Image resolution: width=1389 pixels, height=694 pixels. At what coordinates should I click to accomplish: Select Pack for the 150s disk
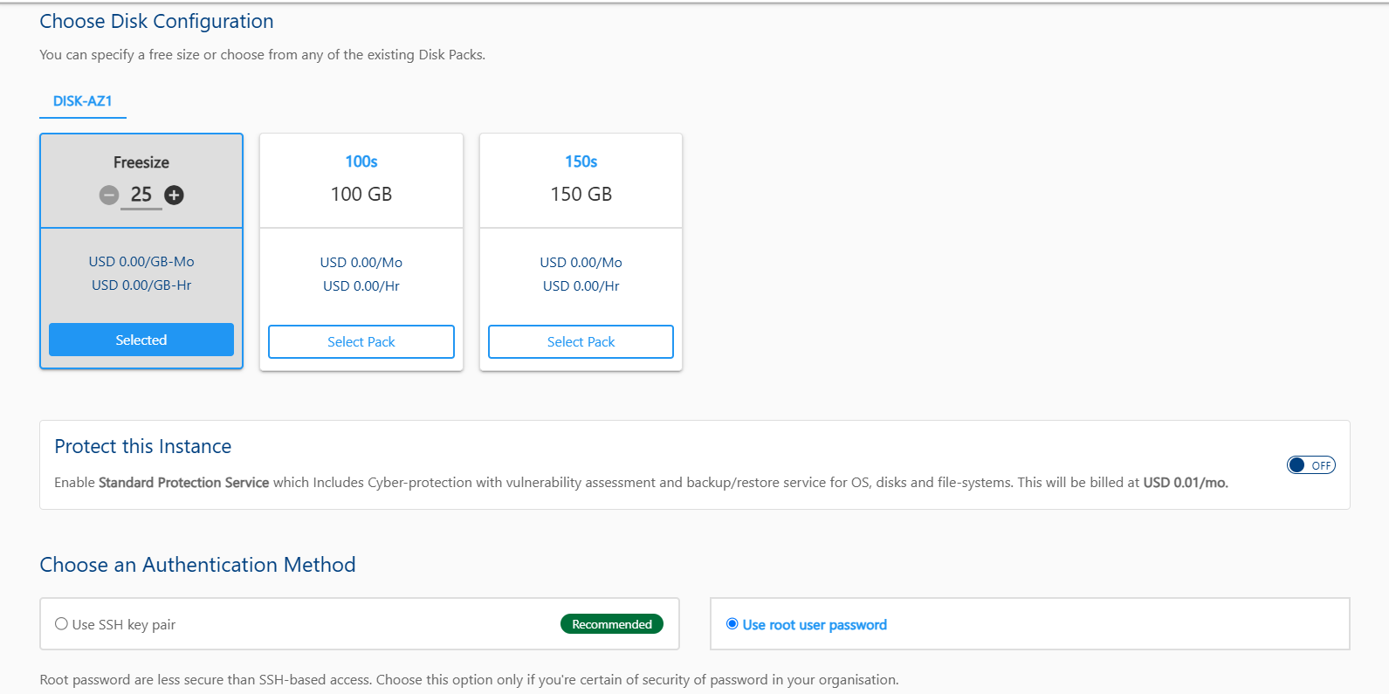(x=581, y=341)
